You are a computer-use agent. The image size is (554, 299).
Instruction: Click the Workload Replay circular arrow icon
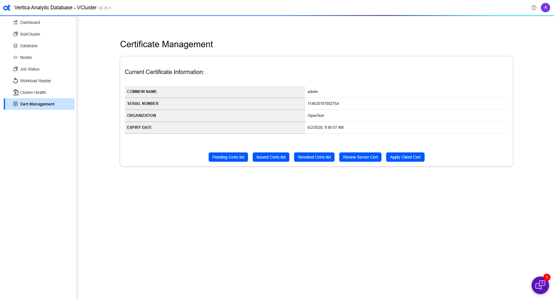point(15,81)
